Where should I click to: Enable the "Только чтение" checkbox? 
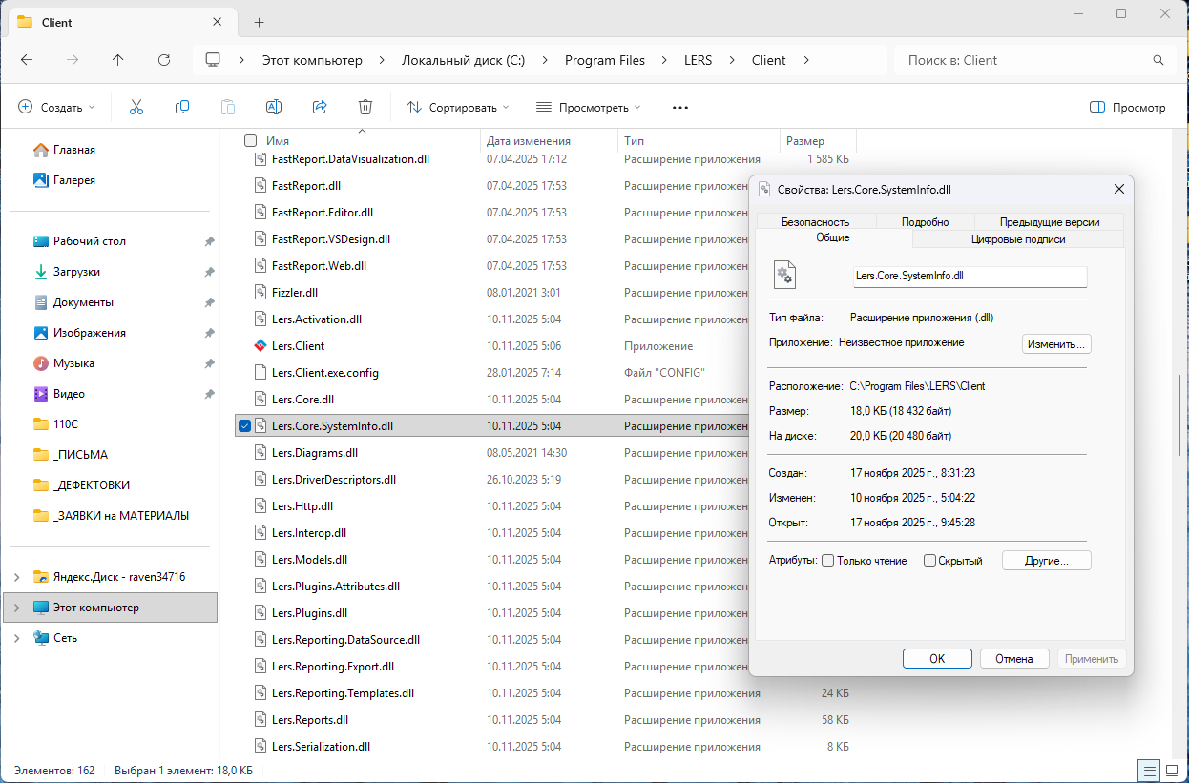pyautogui.click(x=828, y=561)
